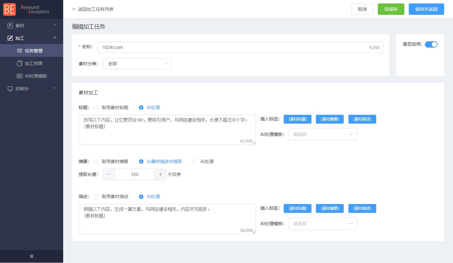Open AI处理模板 in sidebar menu
453x263 pixels.
(x=36, y=76)
